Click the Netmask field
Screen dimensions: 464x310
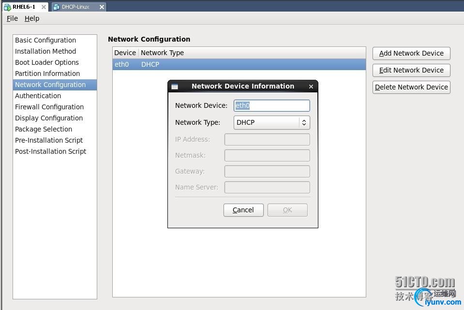point(267,155)
